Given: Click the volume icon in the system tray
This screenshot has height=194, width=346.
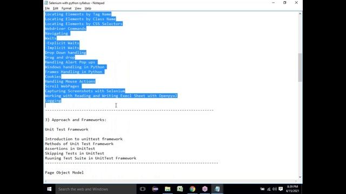Looking at the screenshot, I should coord(275,189).
